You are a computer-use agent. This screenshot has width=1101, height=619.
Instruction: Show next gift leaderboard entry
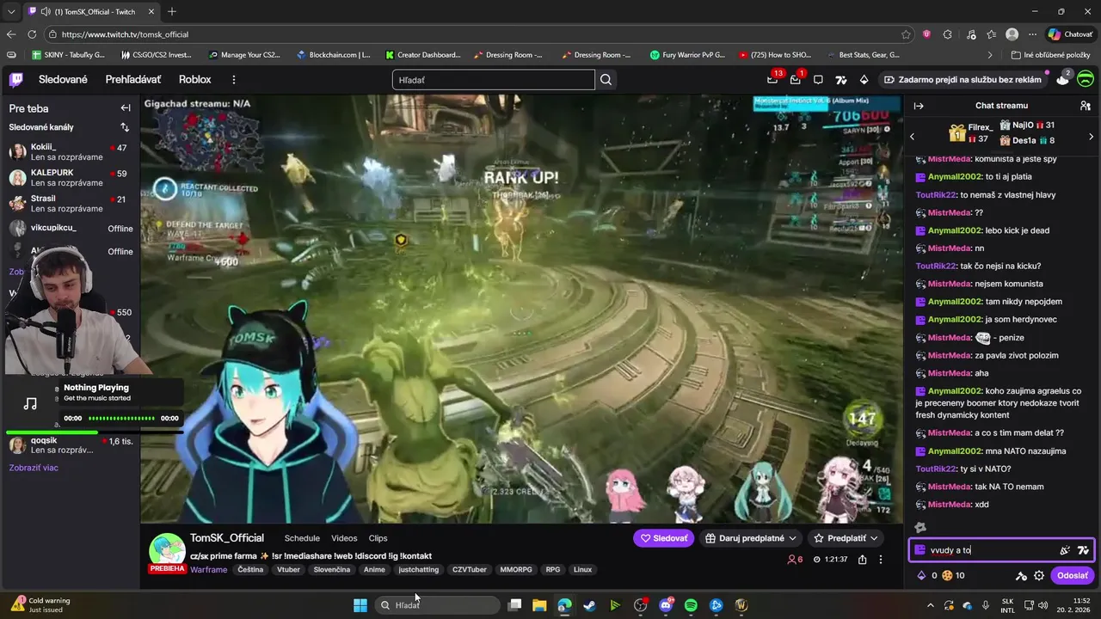(1092, 137)
